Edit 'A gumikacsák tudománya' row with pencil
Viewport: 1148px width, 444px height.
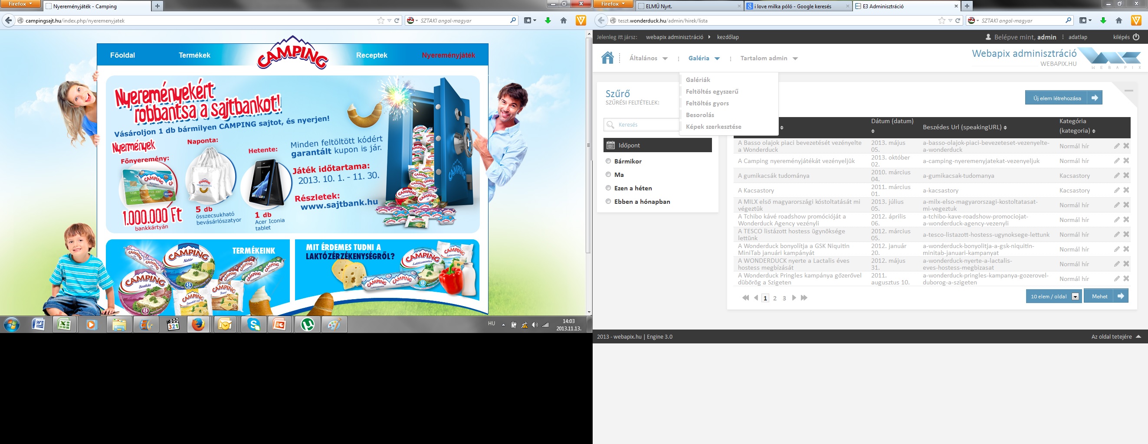click(x=1117, y=176)
